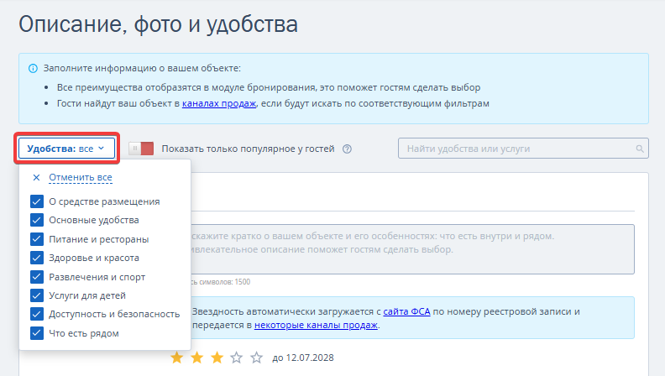Screen dimensions: 665x376
Task: Uncheck the Услуги для детей checkbox
Action: 37,295
